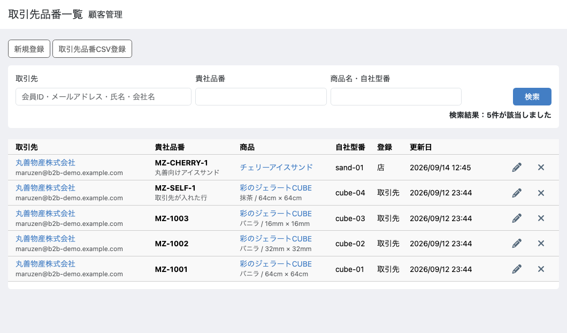Focus the 取引先 search input field
This screenshot has width=567, height=333.
click(103, 97)
